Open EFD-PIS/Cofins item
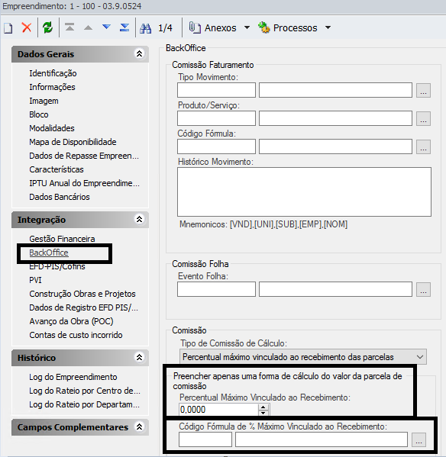446x457 pixels. pyautogui.click(x=57, y=266)
